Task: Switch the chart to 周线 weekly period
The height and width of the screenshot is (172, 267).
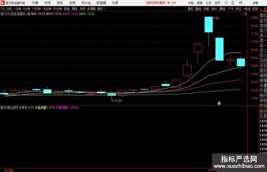Action: (74, 9)
